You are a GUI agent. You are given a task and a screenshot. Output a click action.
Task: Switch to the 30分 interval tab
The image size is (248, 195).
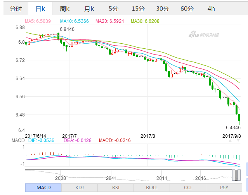click(163, 9)
